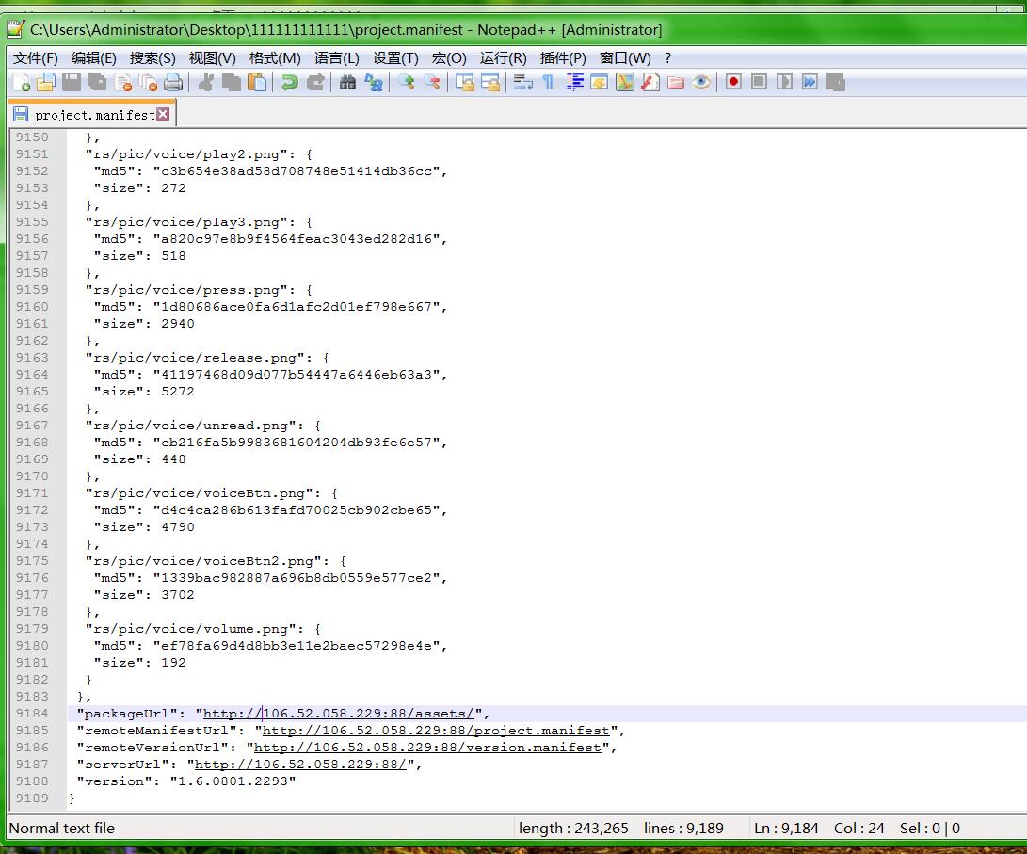Screen dimensions: 1027x854
Task: Open Find with the binoculars icon
Action: pyautogui.click(x=347, y=83)
